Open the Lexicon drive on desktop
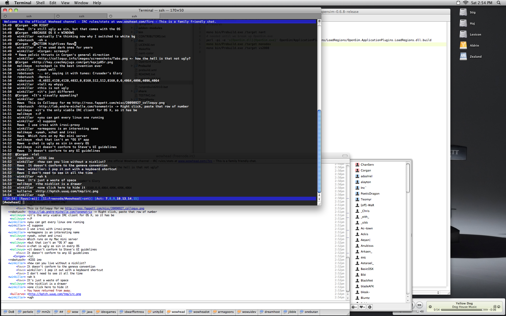 (463, 34)
